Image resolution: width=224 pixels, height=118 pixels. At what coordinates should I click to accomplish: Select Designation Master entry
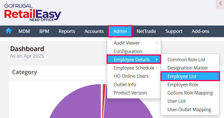[188, 68]
